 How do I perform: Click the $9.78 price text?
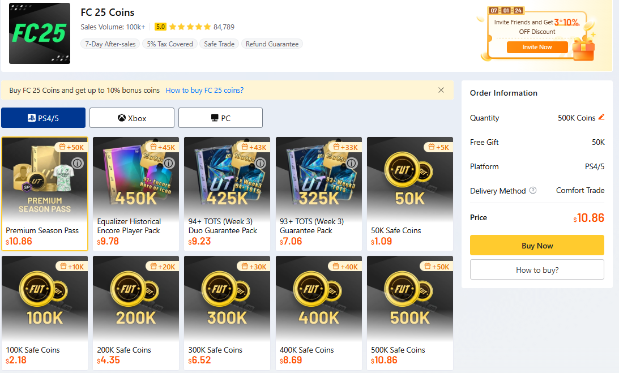108,241
